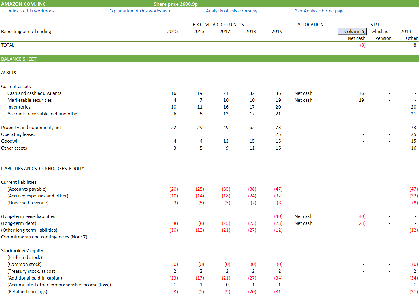Click the ASSETS heading

pyautogui.click(x=9, y=73)
